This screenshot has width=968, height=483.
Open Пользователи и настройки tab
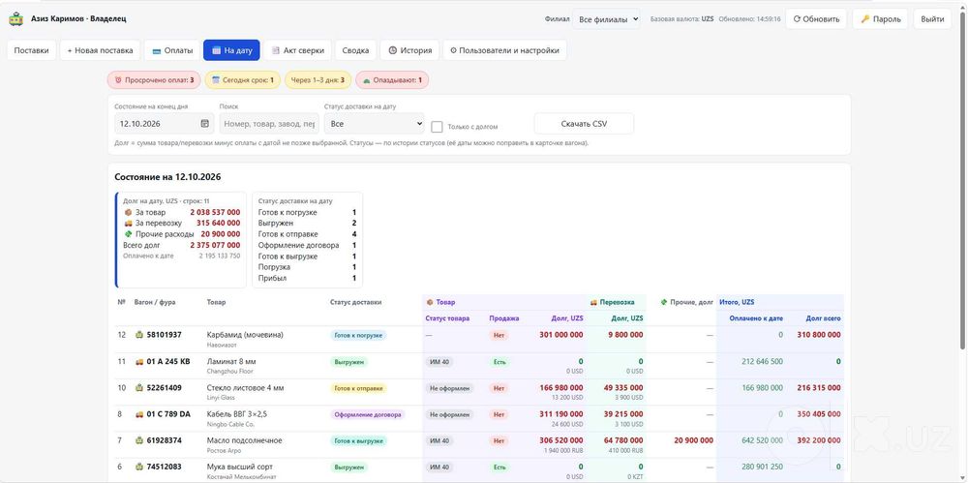coord(504,50)
